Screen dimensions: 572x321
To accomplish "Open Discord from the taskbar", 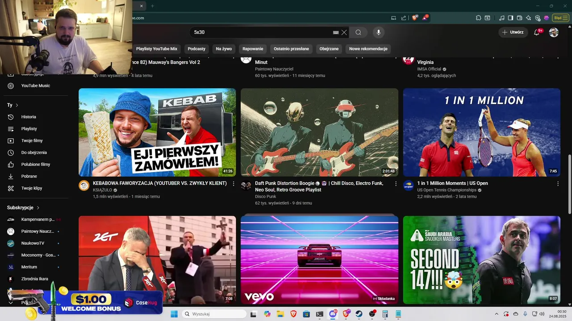I will click(x=333, y=314).
